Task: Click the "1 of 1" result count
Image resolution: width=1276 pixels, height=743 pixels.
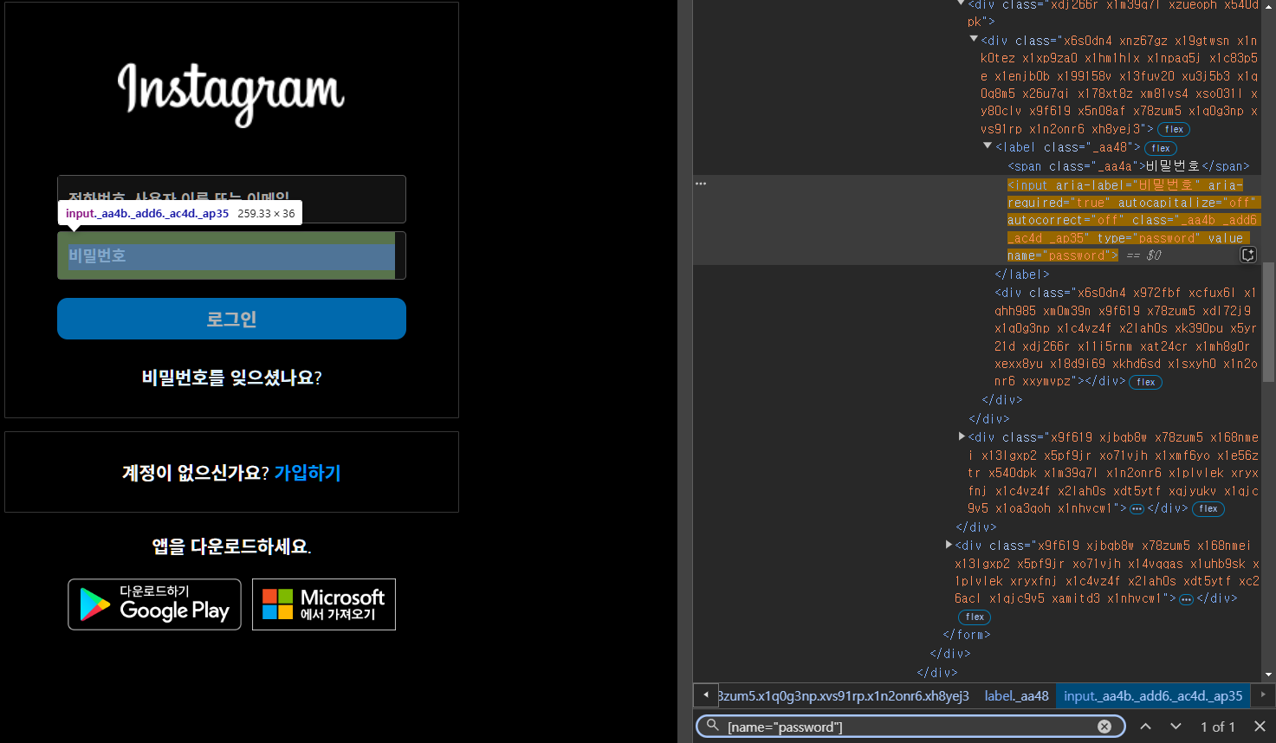Action: tap(1217, 727)
